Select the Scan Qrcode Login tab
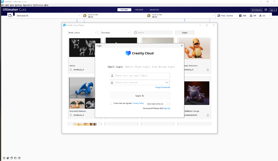The width and height of the screenshot is (278, 161). pyautogui.click(x=163, y=67)
